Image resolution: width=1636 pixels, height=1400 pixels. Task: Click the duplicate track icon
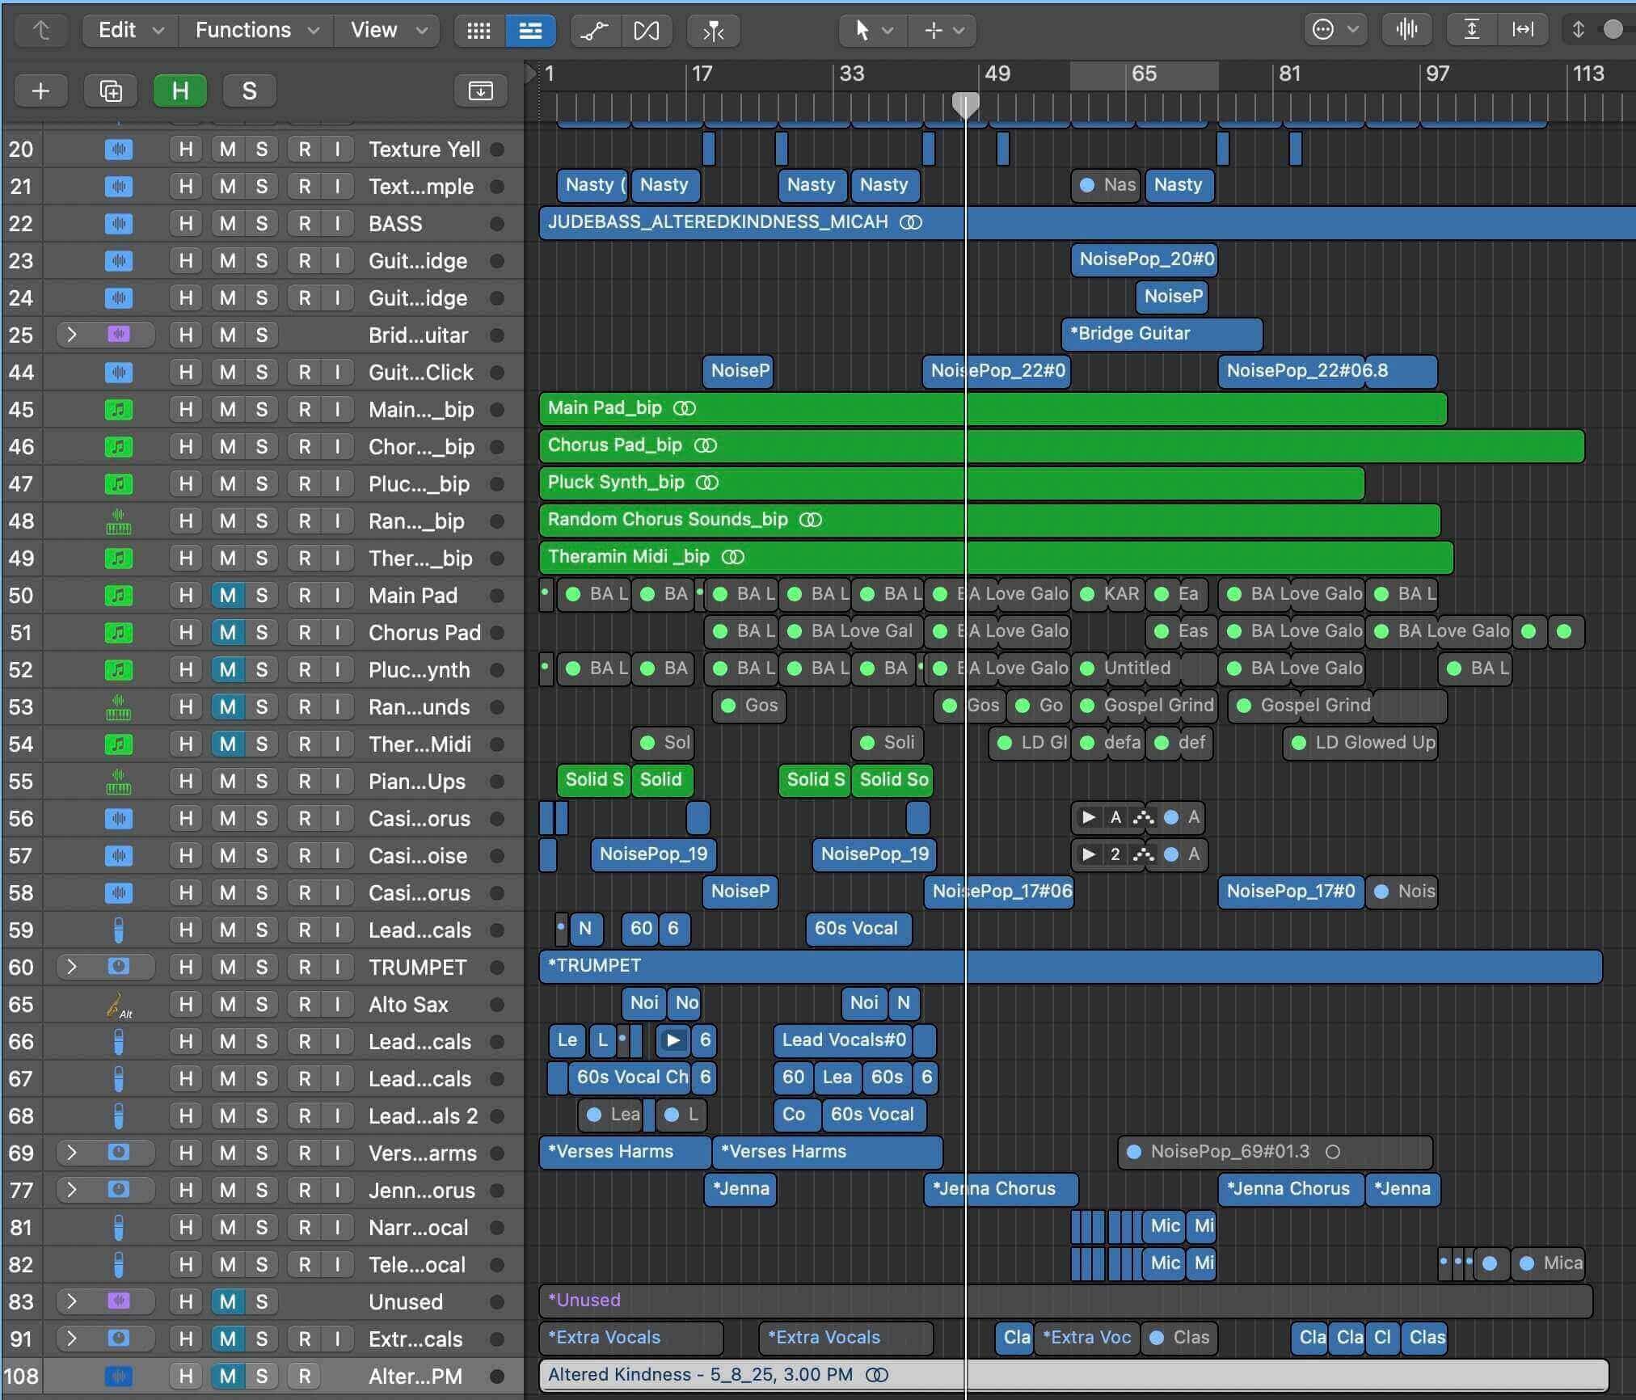pos(111,91)
